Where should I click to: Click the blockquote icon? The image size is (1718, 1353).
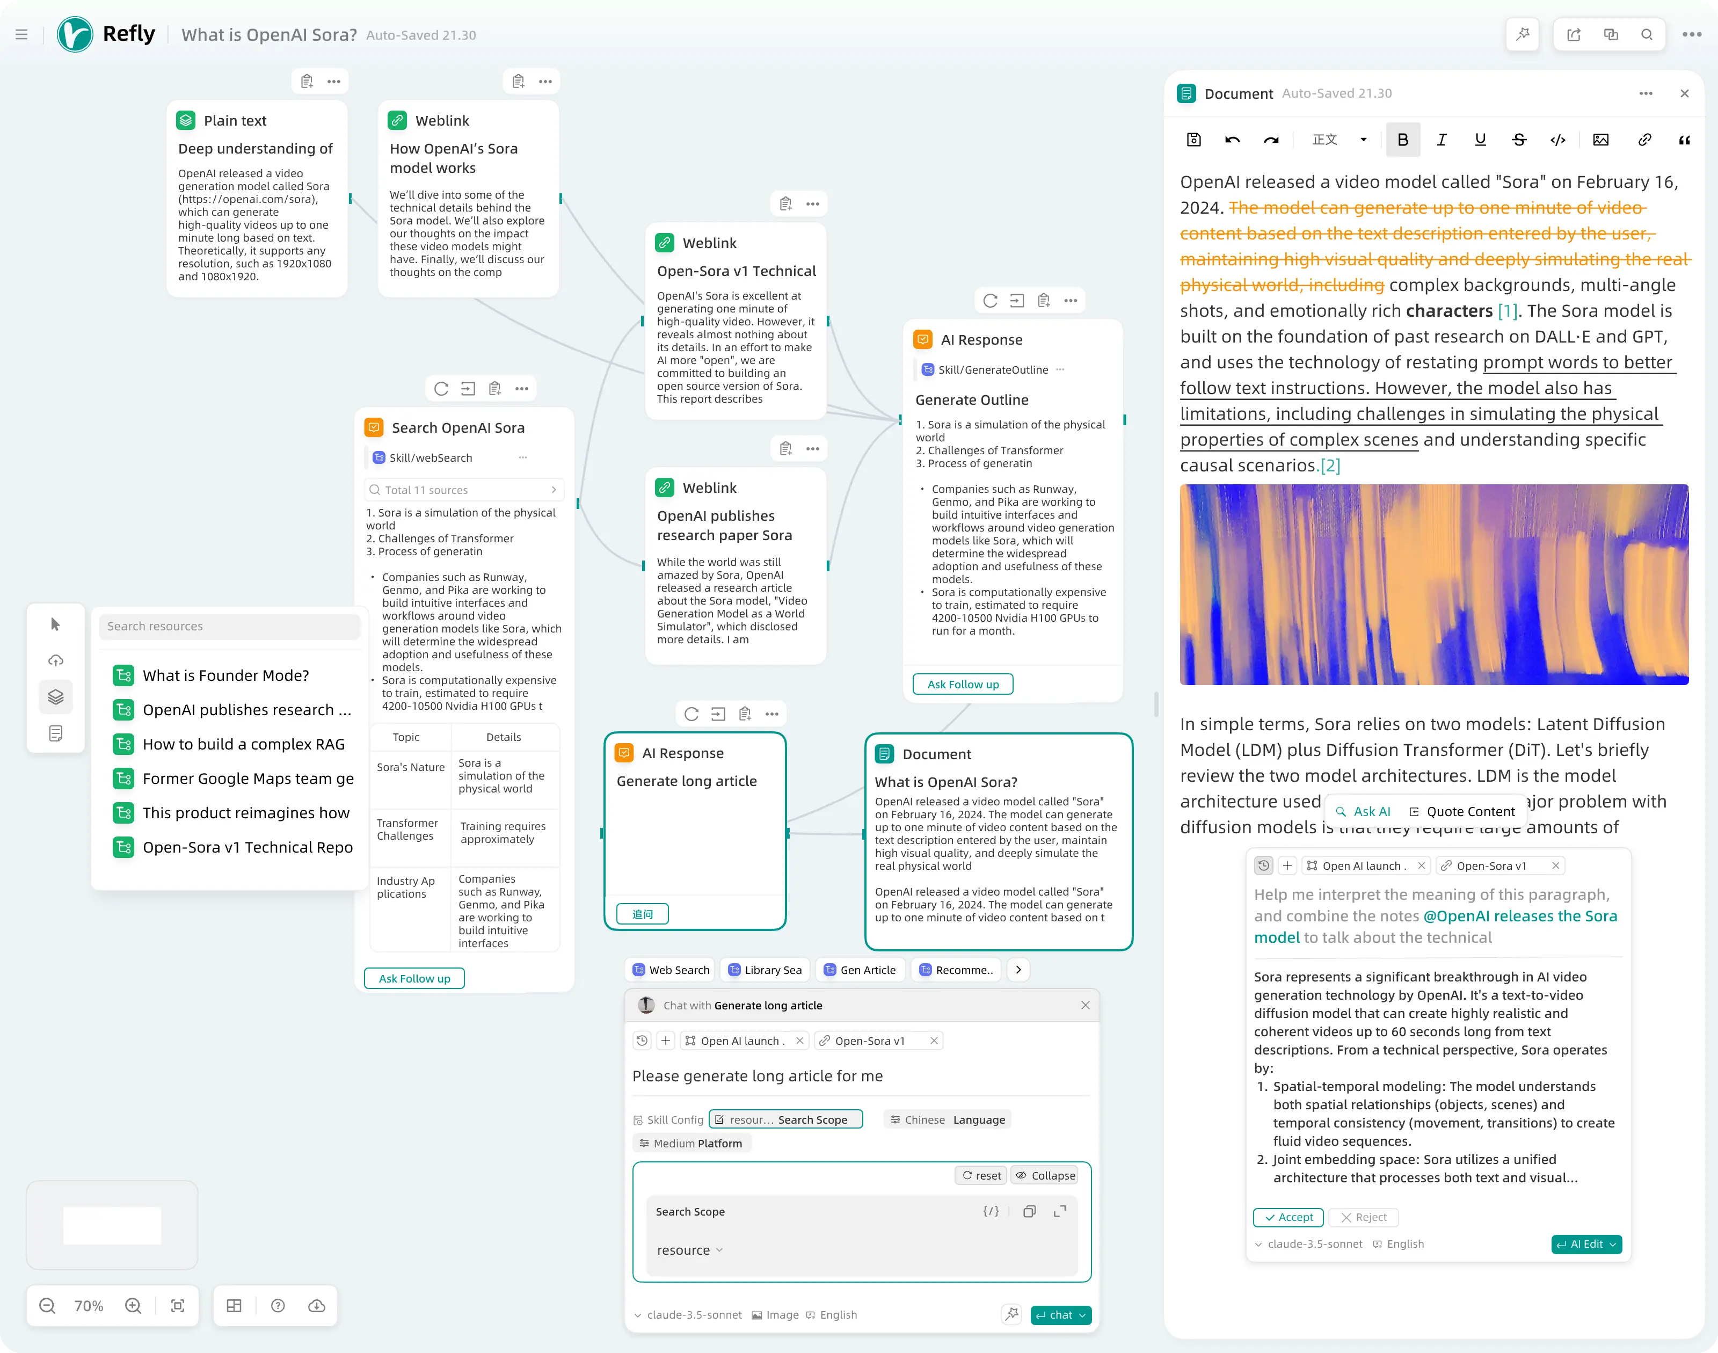pyautogui.click(x=1684, y=140)
